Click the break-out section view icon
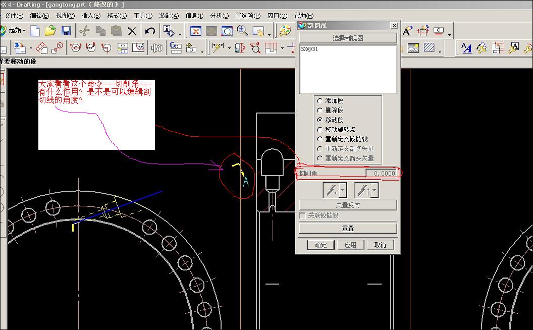The height and width of the screenshot is (330, 533). (138, 48)
